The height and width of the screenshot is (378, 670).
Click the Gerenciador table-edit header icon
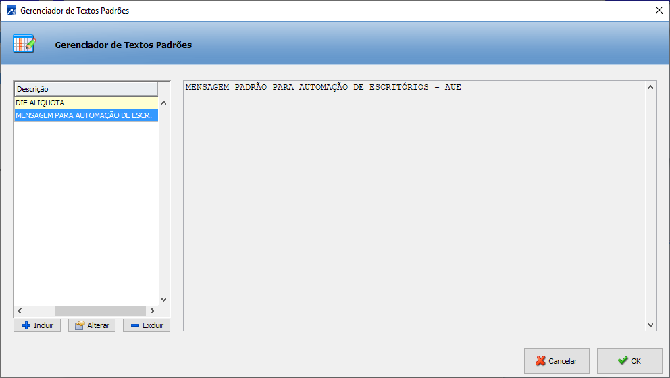coord(24,44)
